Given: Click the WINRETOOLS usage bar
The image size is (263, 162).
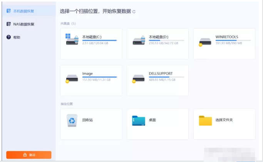Looking at the screenshot, I should pyautogui.click(x=233, y=40).
